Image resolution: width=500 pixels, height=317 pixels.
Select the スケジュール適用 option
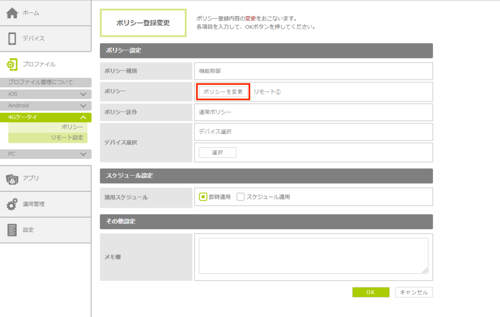point(240,197)
